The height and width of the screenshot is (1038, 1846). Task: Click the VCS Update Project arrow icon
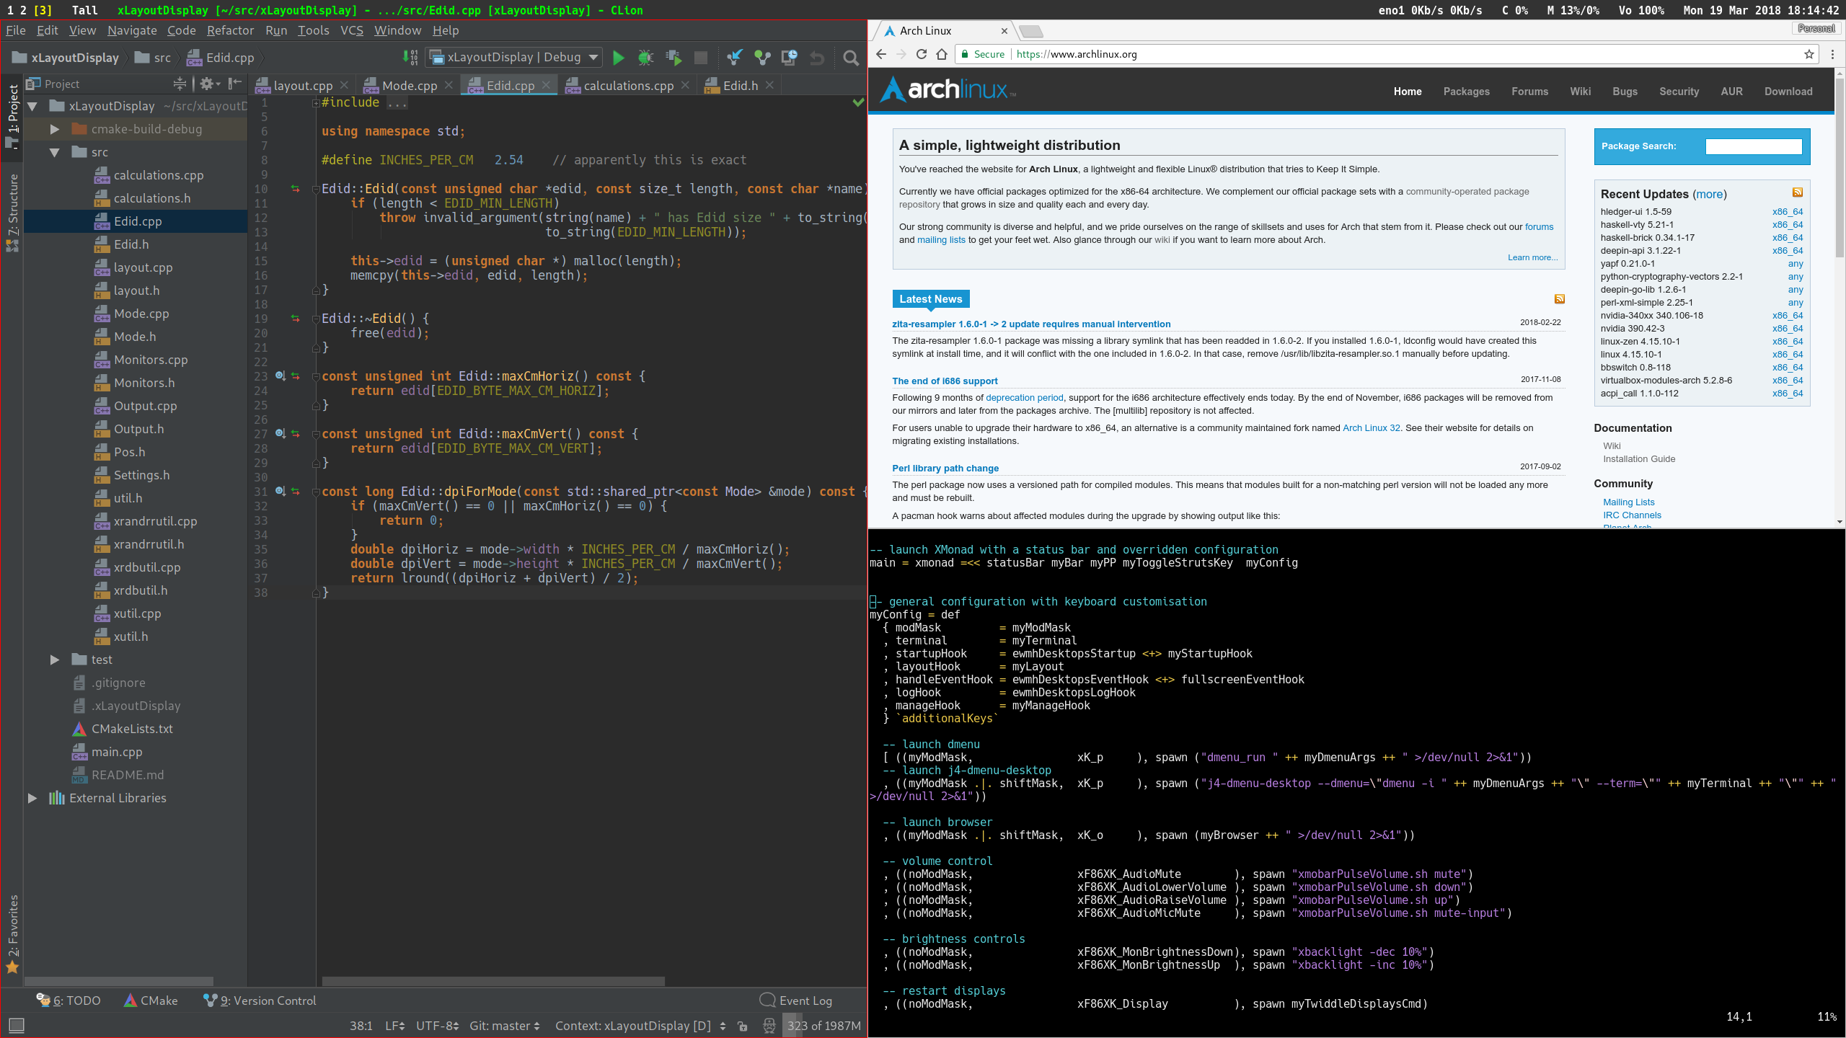click(734, 58)
